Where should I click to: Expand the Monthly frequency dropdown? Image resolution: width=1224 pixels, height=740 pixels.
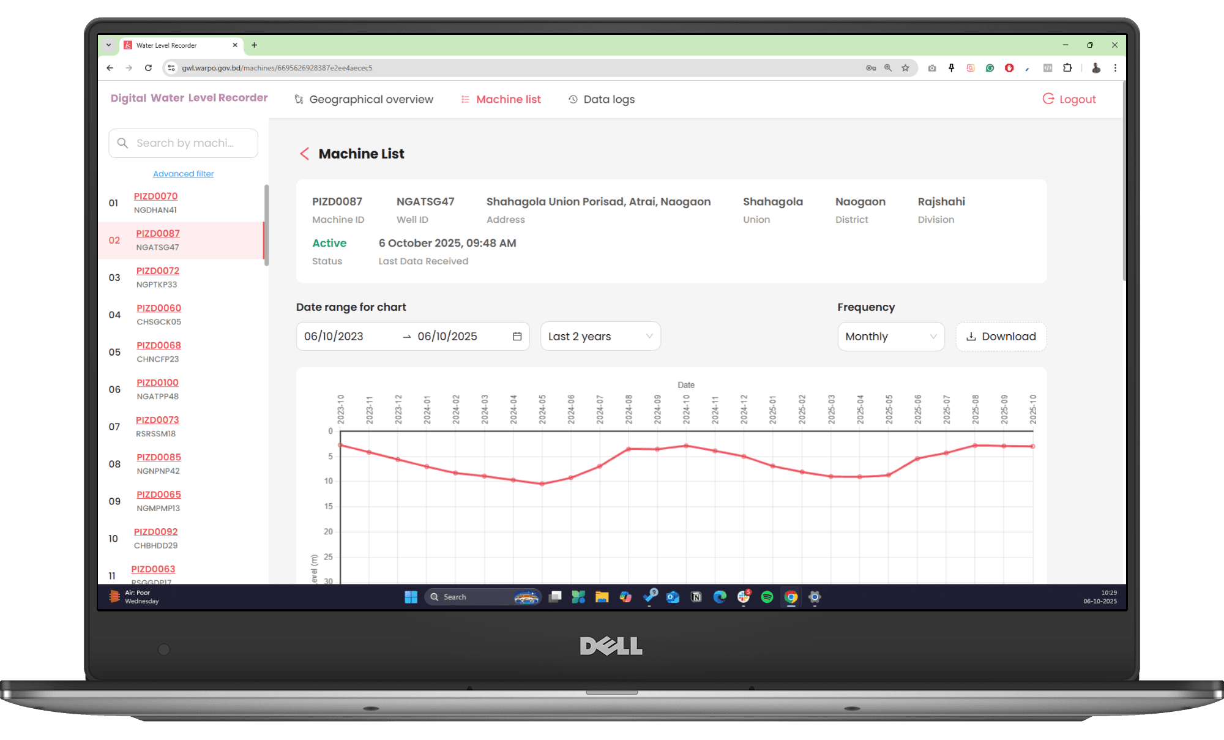point(890,336)
